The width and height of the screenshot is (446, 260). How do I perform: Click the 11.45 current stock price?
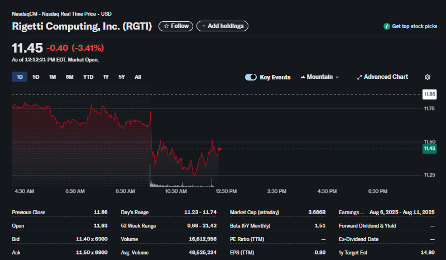tap(27, 48)
